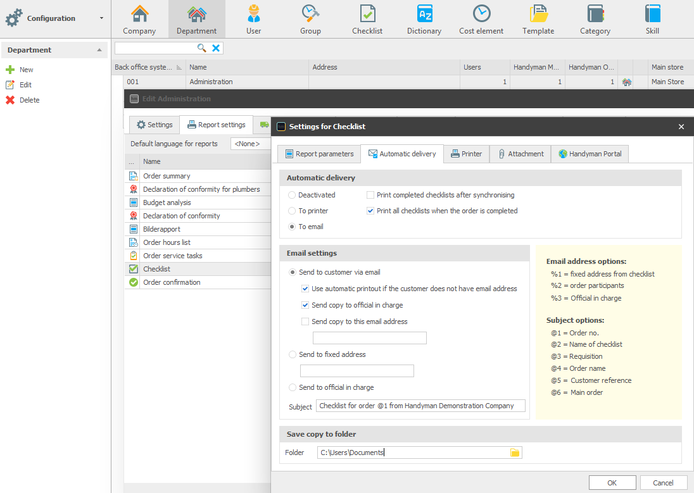This screenshot has width=694, height=493.
Task: Click the copy email address input field
Action: pos(370,338)
